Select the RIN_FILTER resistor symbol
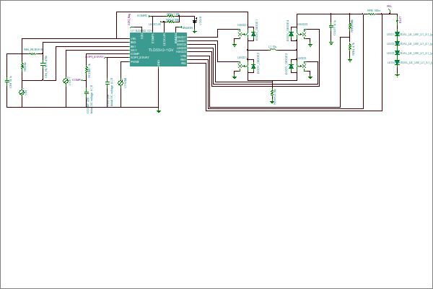The image size is (433, 289). (x=32, y=53)
